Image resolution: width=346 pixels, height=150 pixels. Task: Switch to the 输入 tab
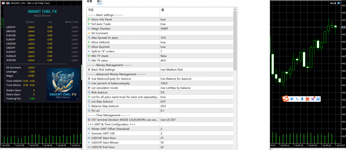point(100,1)
